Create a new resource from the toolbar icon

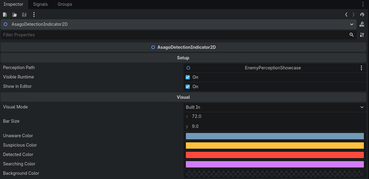click(x=5, y=15)
